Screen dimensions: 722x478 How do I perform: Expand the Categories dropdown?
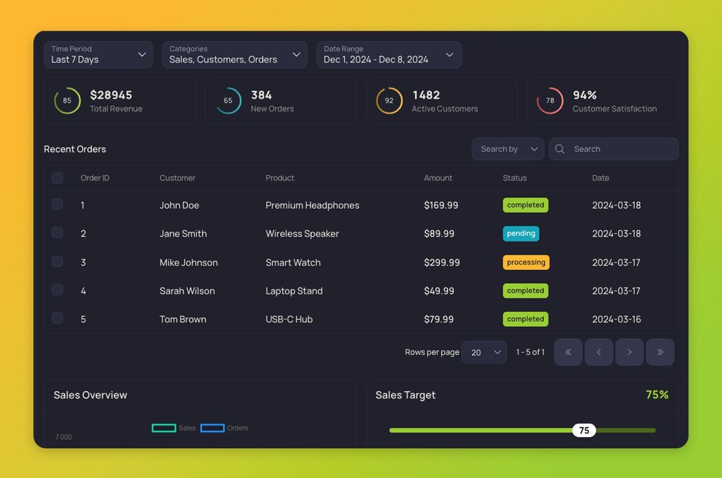235,55
